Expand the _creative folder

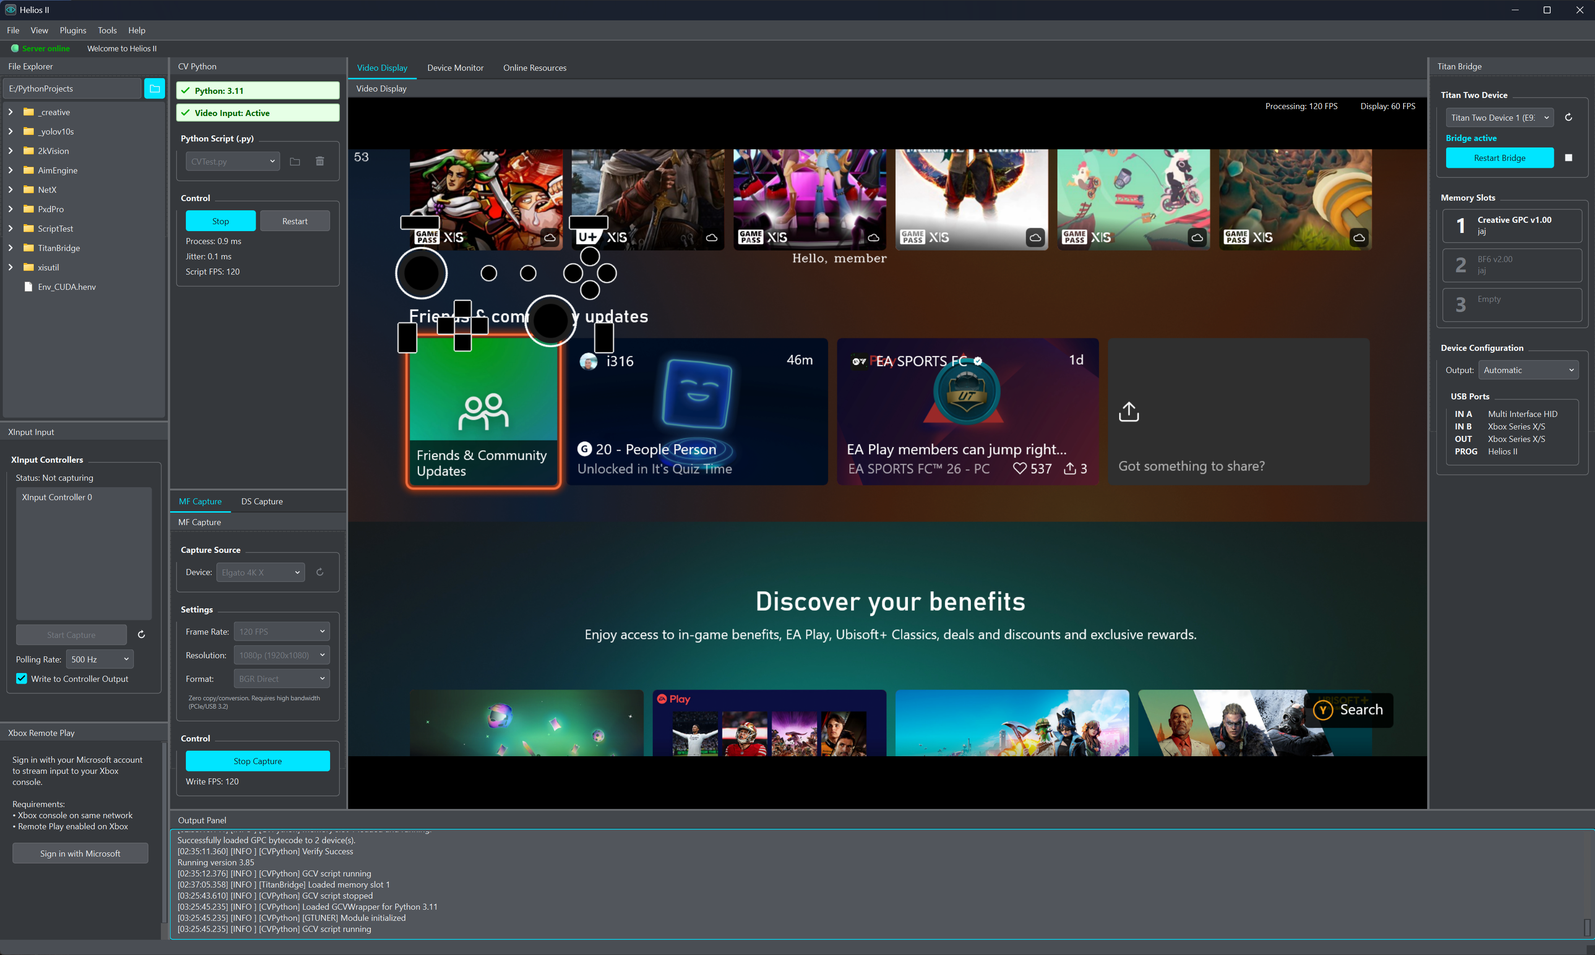[10, 112]
